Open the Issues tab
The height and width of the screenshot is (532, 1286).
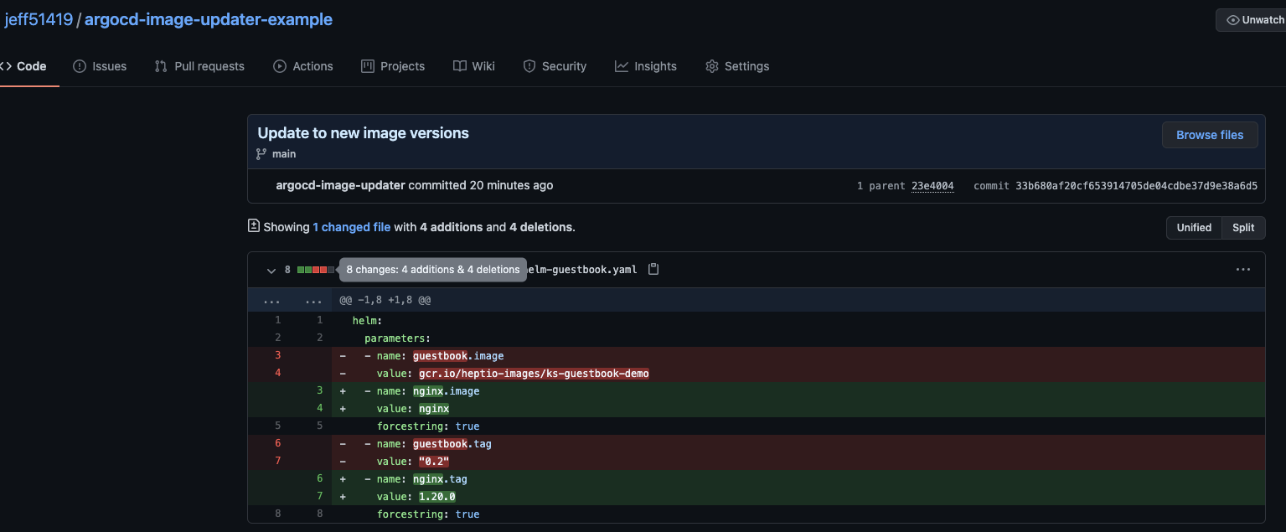tap(100, 66)
